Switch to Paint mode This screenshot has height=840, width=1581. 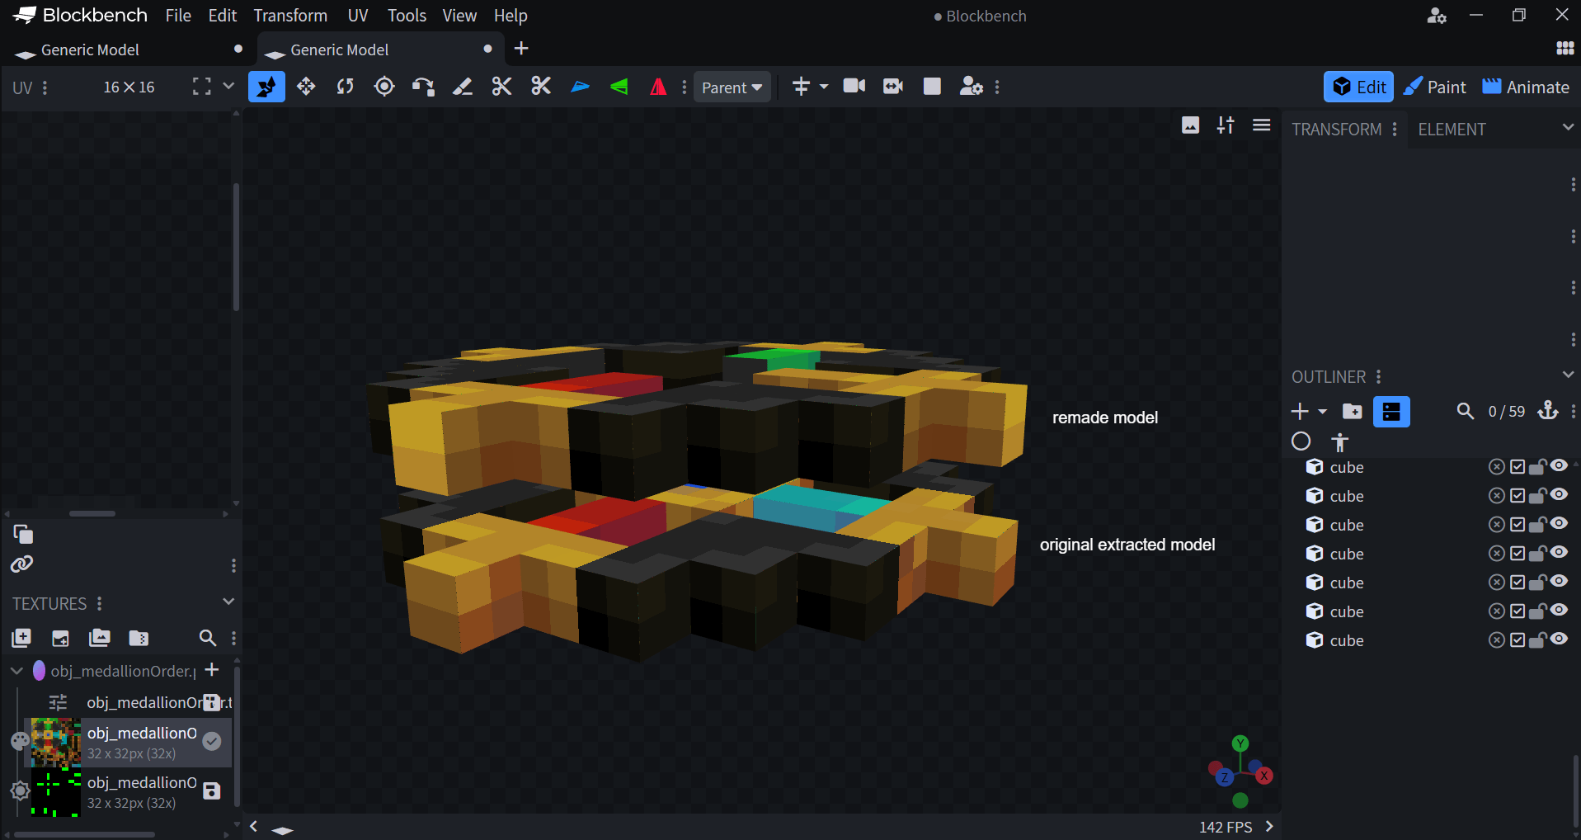coord(1435,87)
